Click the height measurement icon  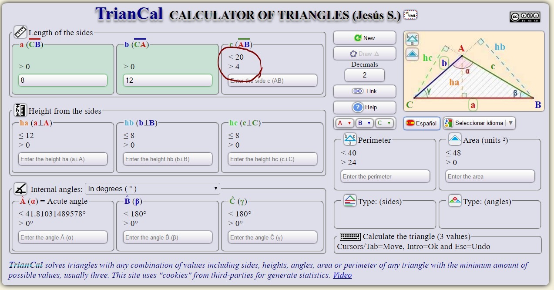pyautogui.click(x=20, y=110)
